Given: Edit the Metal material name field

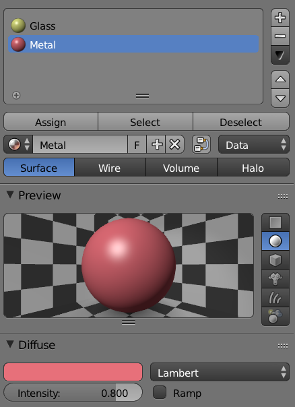Looking at the screenshot, I should tap(80, 145).
